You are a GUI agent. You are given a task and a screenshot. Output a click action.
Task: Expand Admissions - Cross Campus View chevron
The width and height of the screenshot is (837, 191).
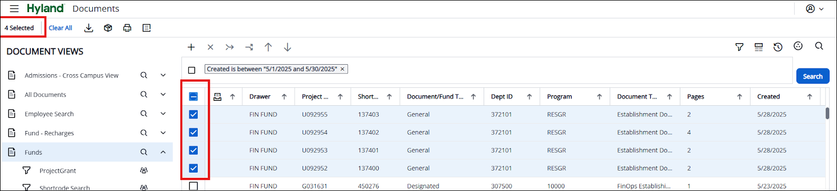163,76
